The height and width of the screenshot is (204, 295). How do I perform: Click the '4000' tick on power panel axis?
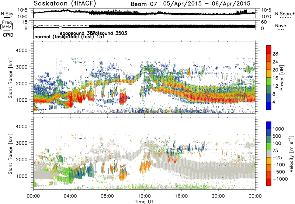pos(21,50)
